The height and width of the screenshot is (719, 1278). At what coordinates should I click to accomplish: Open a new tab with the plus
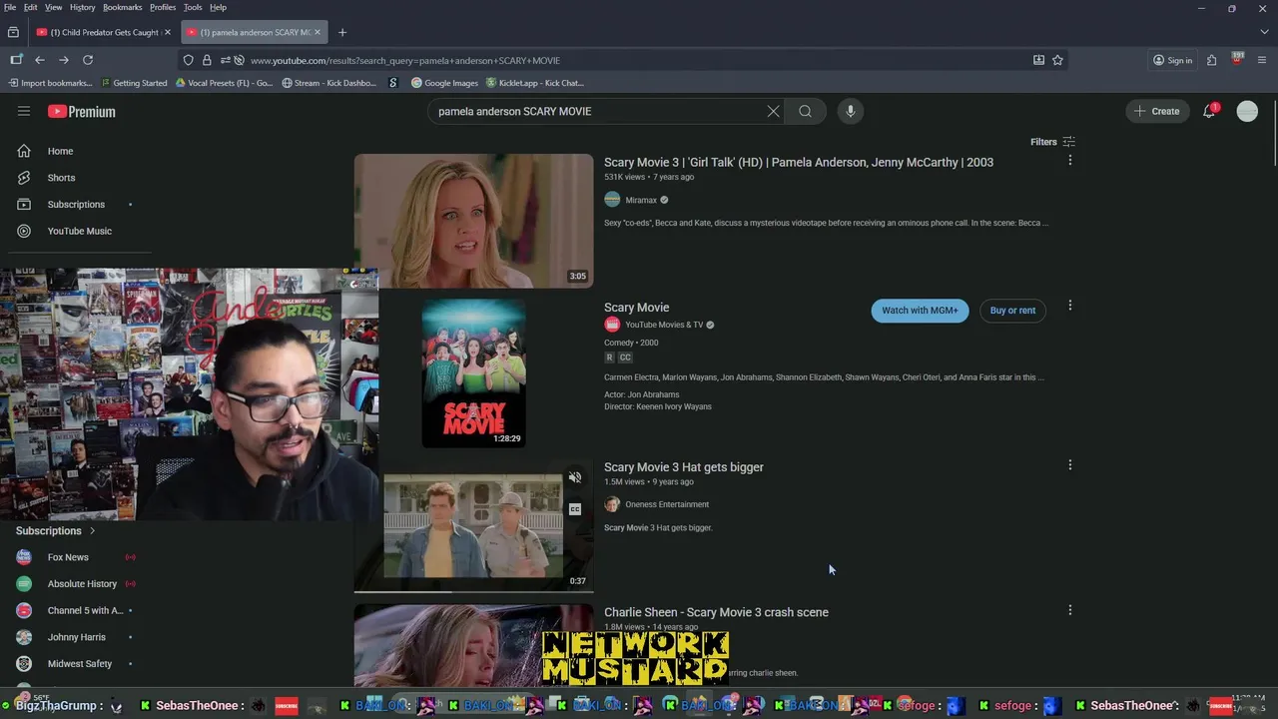click(342, 32)
